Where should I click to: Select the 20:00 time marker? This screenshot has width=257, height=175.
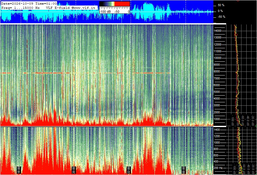point(74,170)
